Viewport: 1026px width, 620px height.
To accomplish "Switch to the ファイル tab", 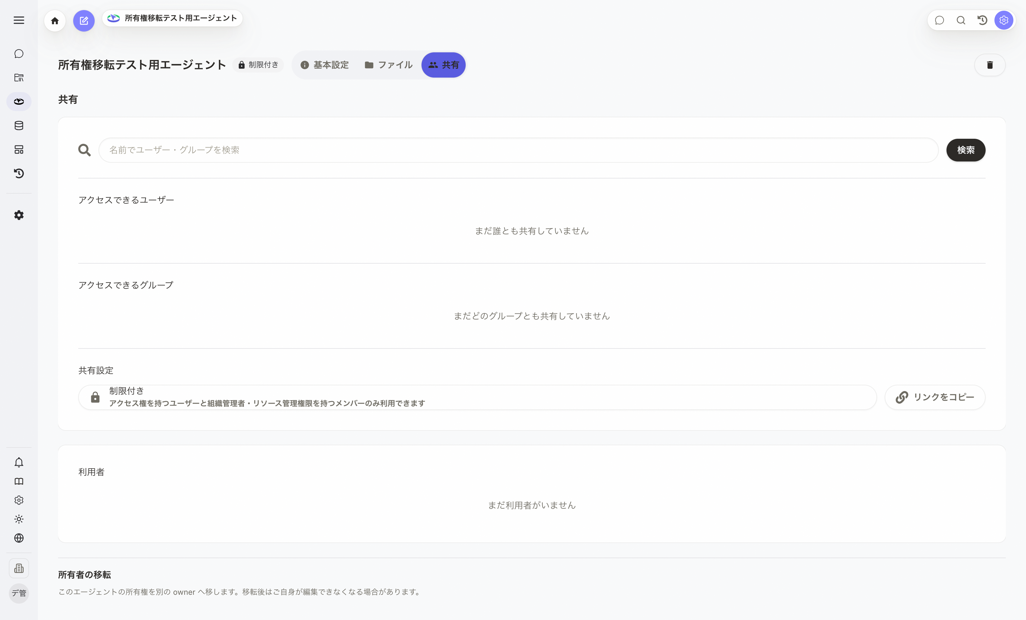I will click(388, 65).
